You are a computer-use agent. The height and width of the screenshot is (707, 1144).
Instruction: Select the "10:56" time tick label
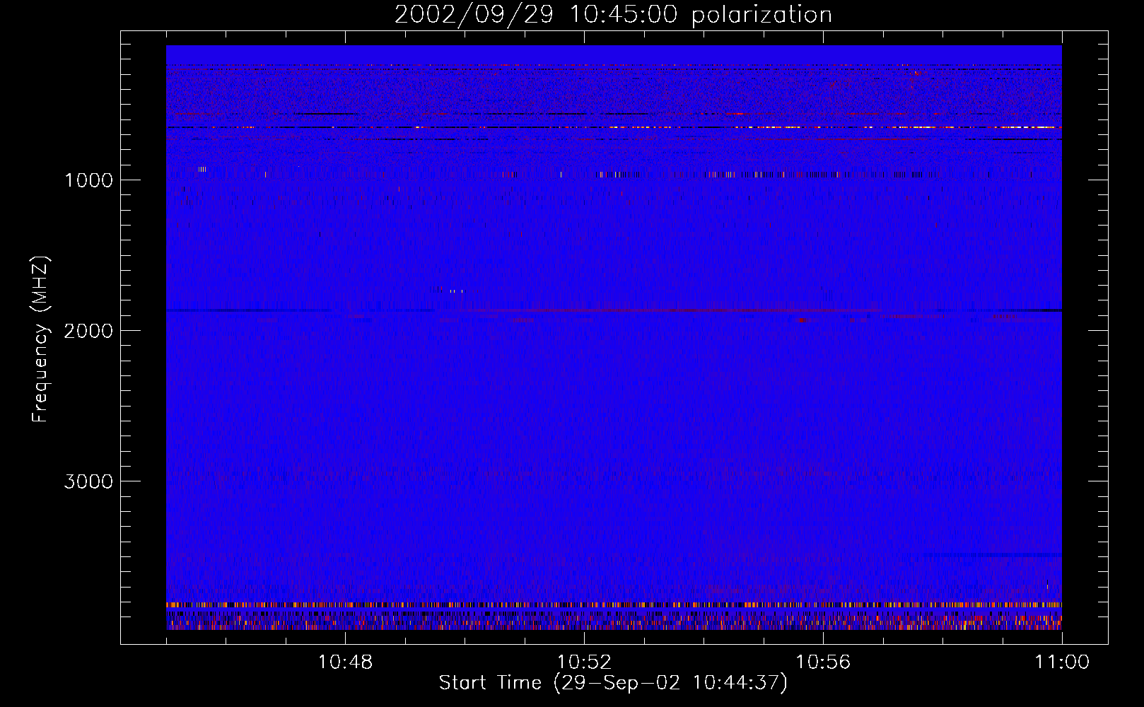[823, 662]
